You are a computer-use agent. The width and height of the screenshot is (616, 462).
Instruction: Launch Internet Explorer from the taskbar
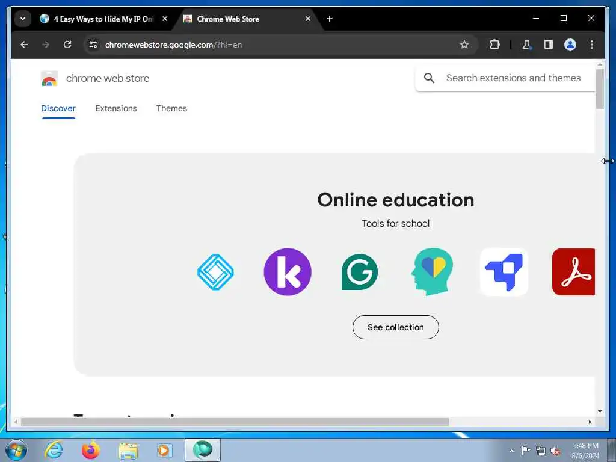pos(54,450)
